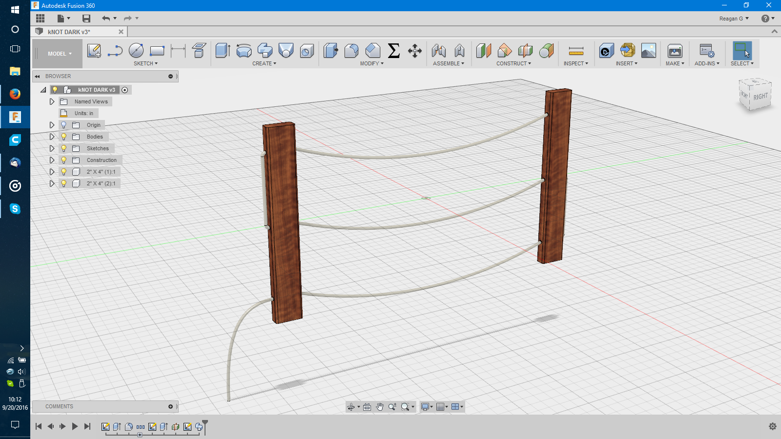The width and height of the screenshot is (781, 439).
Task: Click Undo arrow
Action: [106, 19]
